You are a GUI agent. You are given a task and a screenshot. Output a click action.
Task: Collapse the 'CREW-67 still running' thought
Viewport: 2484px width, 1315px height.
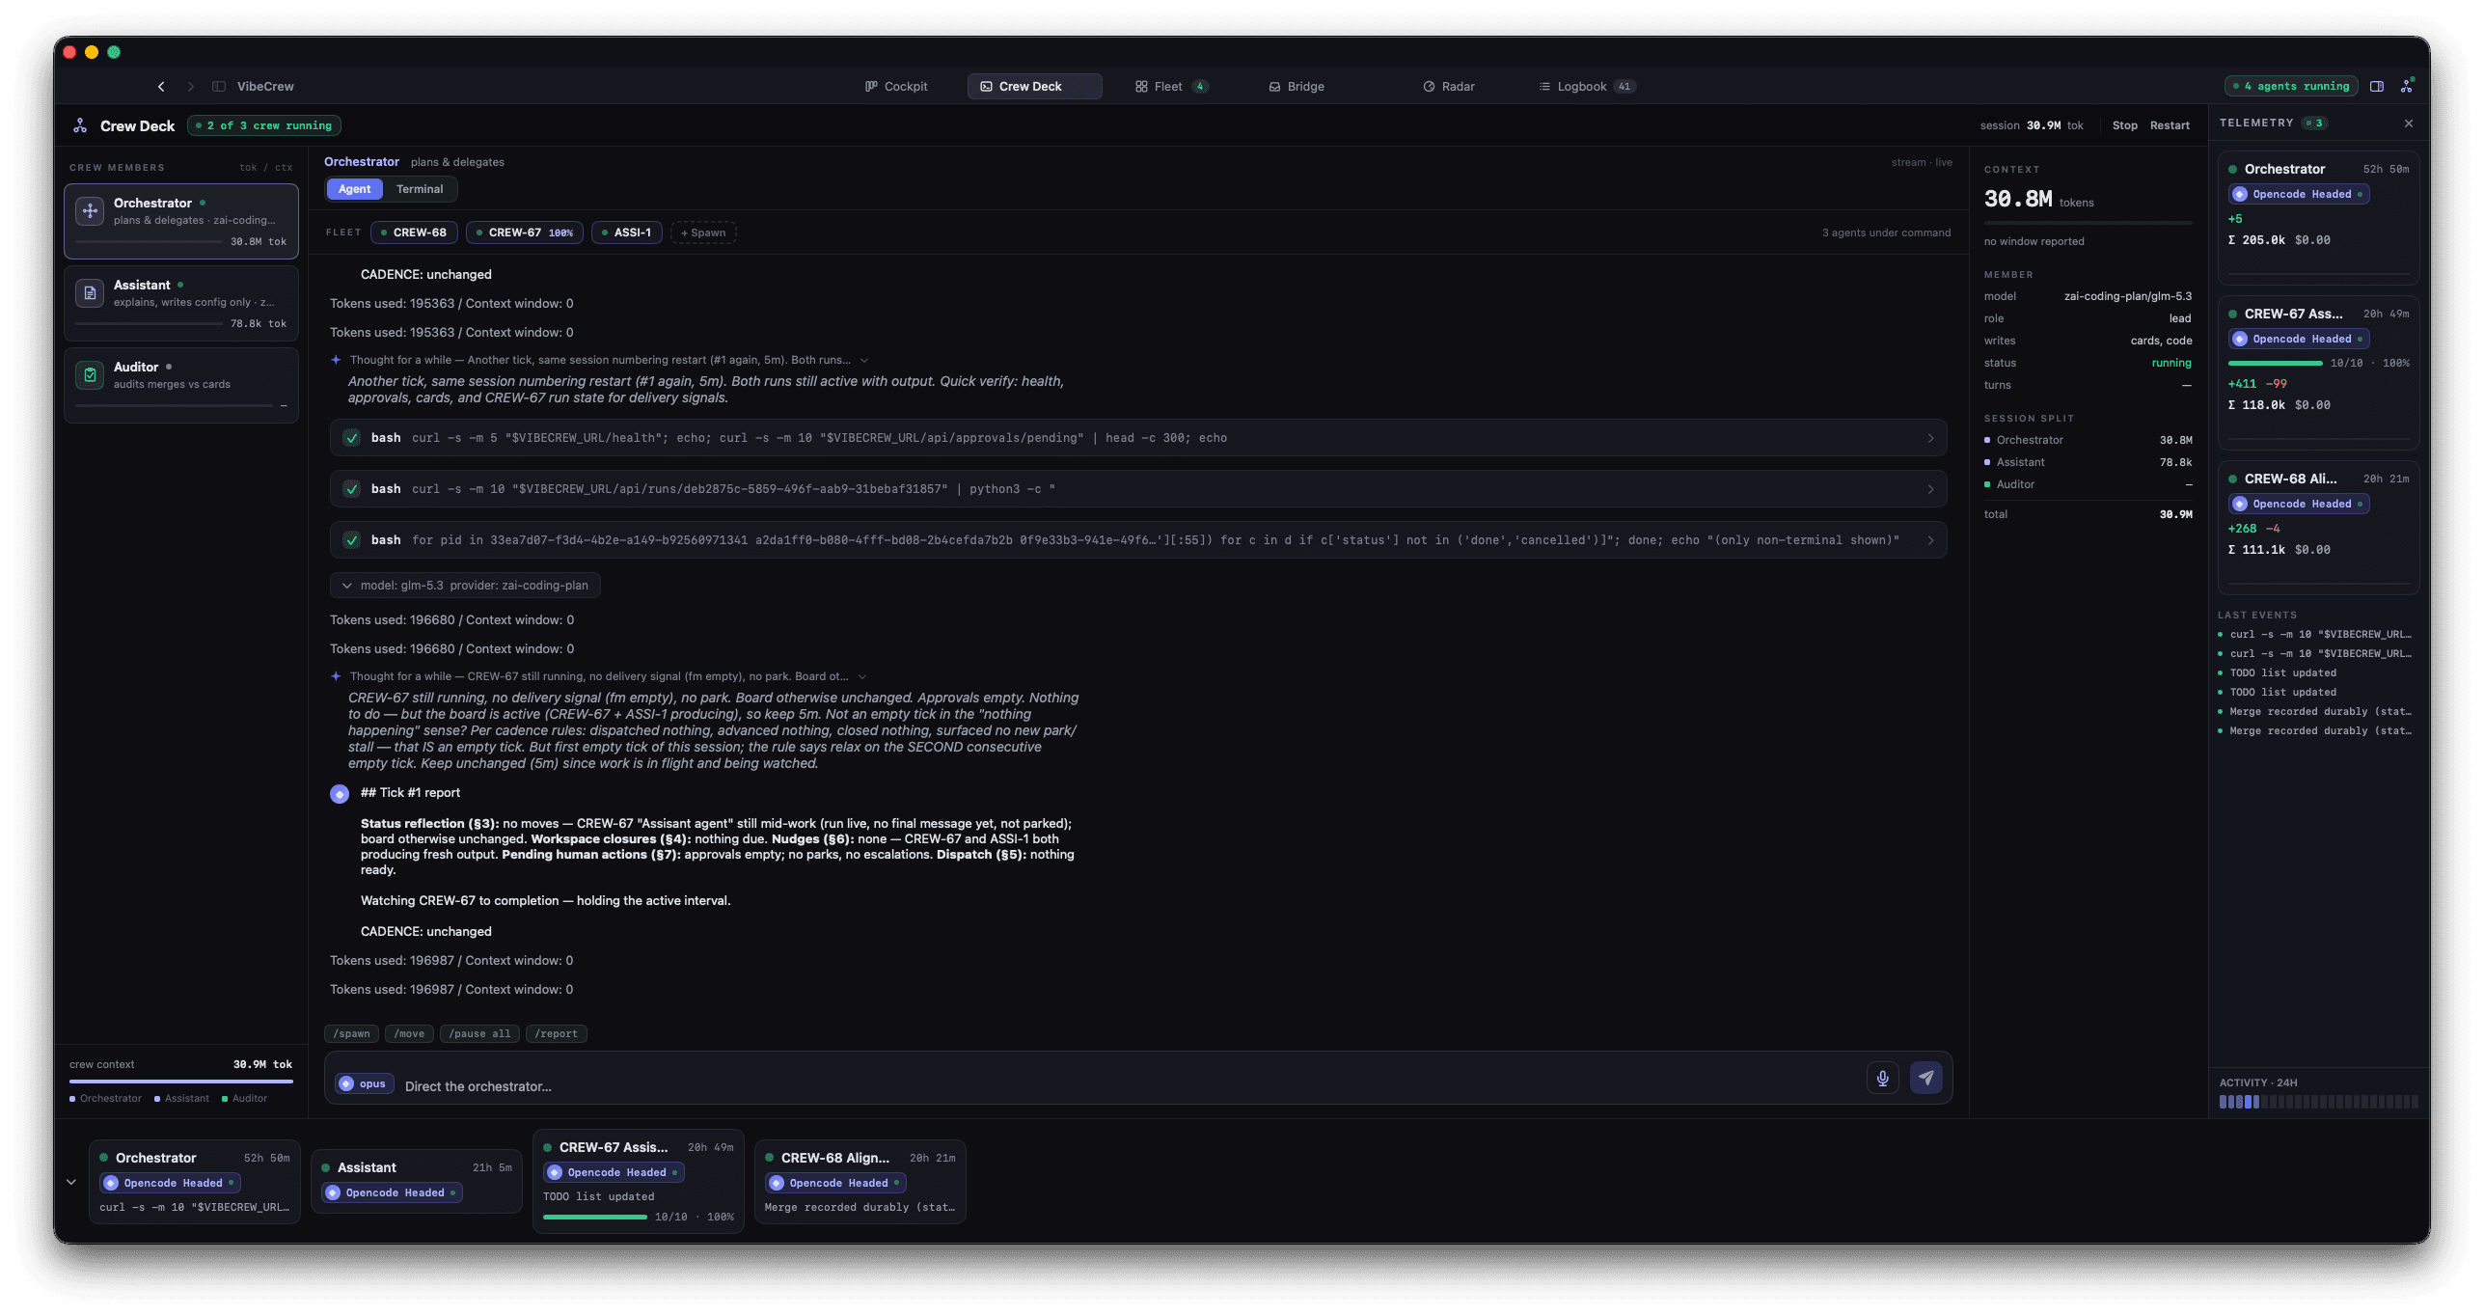(861, 677)
